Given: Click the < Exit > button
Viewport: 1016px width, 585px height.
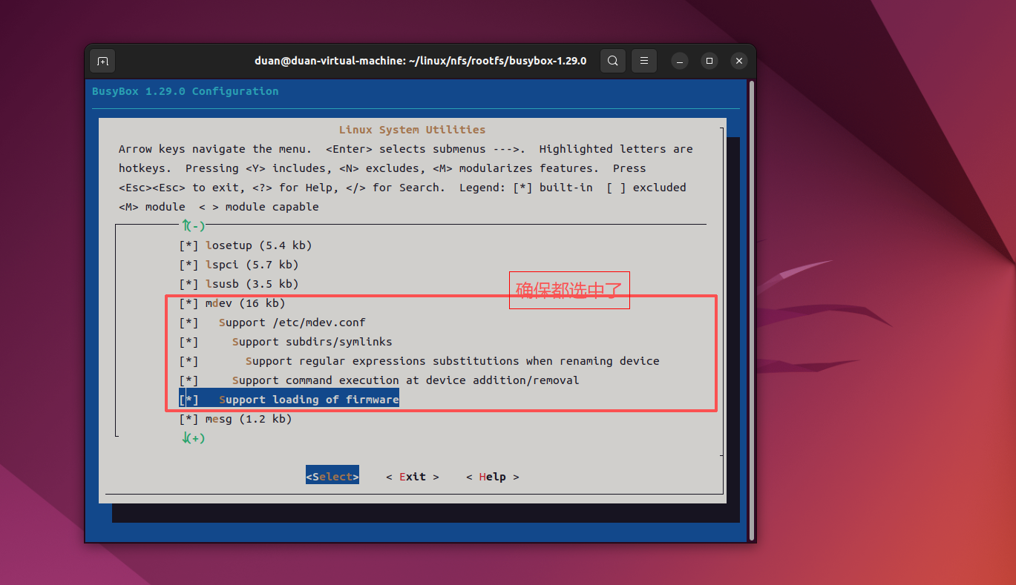Looking at the screenshot, I should tap(413, 477).
